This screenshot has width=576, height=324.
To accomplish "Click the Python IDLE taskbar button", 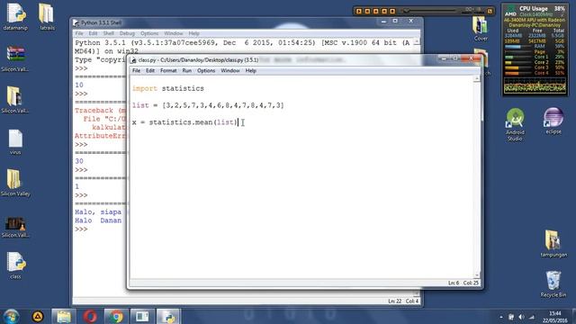I will (168, 316).
